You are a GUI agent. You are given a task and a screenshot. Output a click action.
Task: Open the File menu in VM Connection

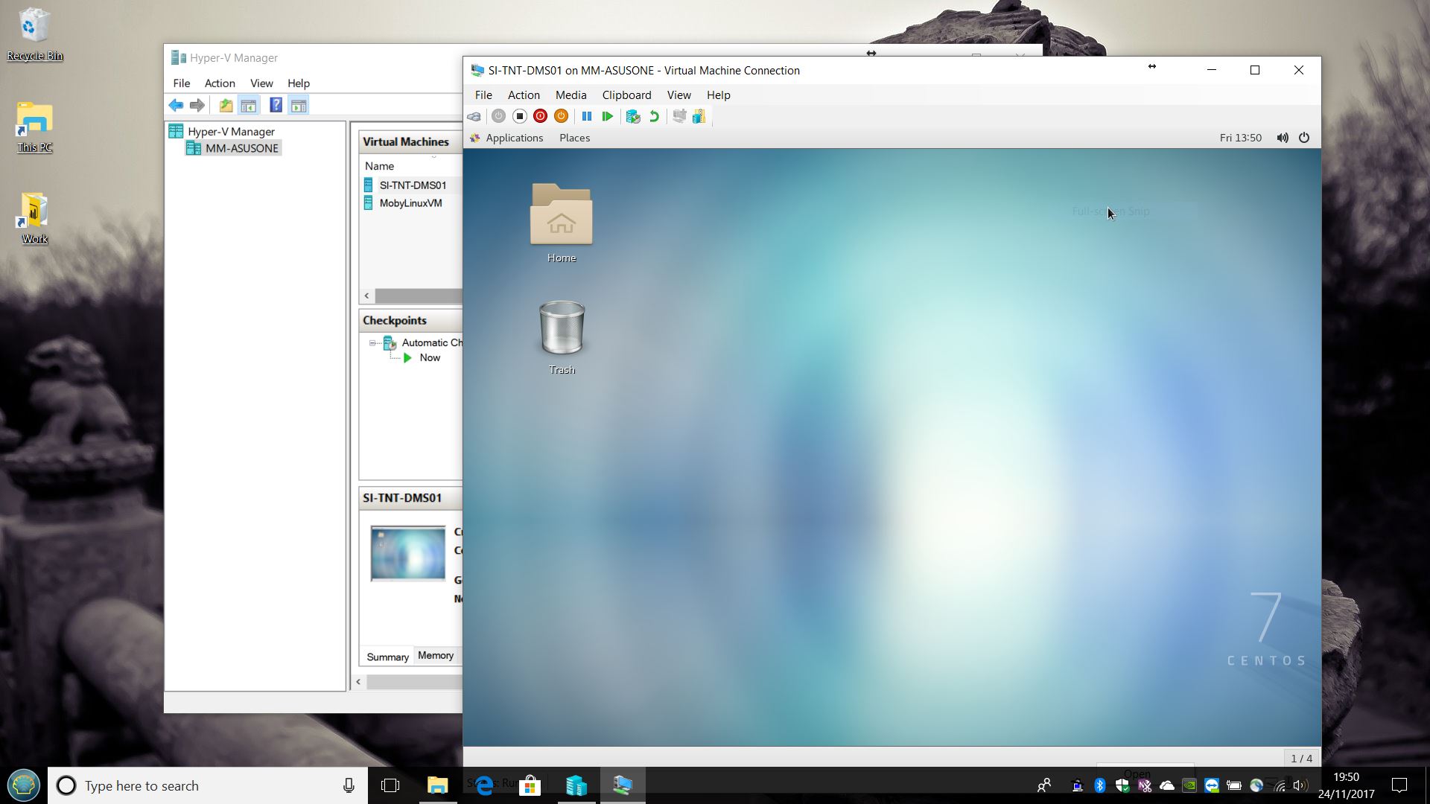483,95
